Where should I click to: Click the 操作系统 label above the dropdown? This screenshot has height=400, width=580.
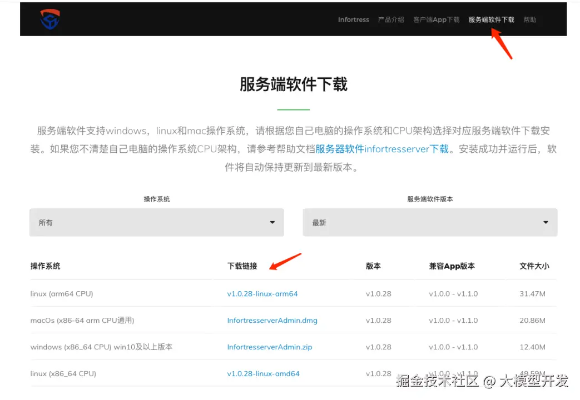pyautogui.click(x=157, y=199)
